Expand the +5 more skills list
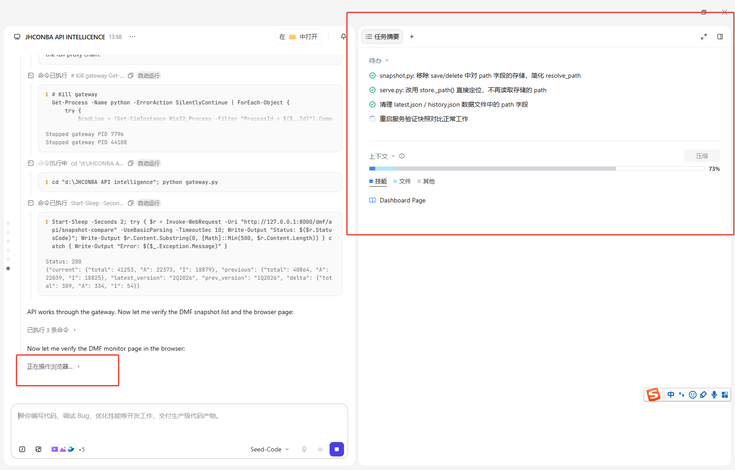Viewport: 735px width, 470px height. [x=81, y=449]
